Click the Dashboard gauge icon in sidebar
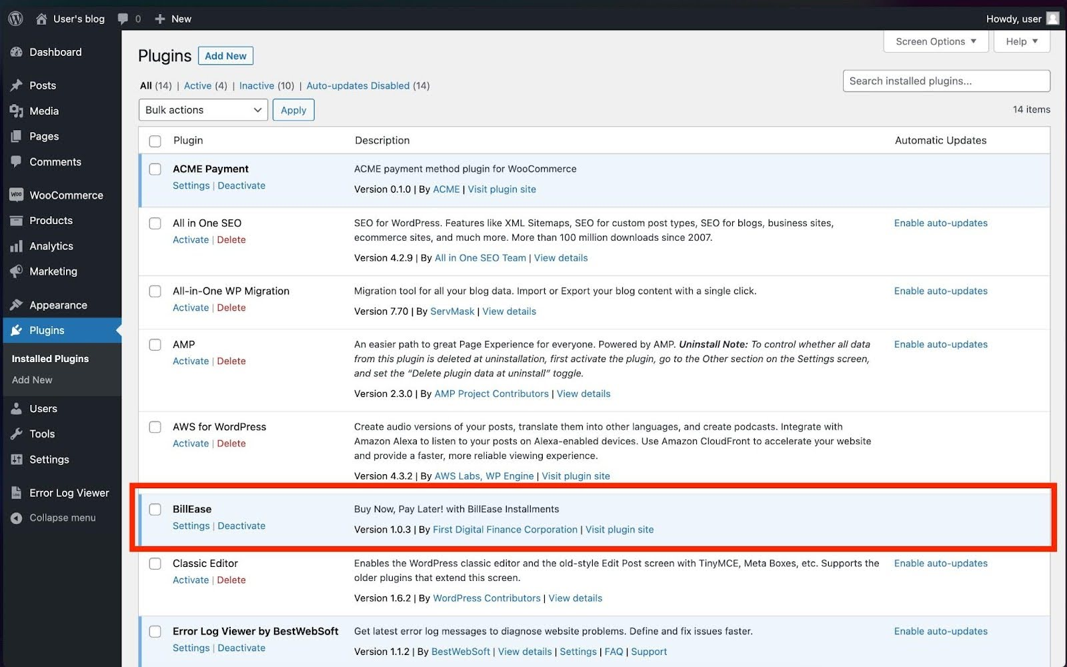Image resolution: width=1067 pixels, height=667 pixels. pyautogui.click(x=17, y=52)
